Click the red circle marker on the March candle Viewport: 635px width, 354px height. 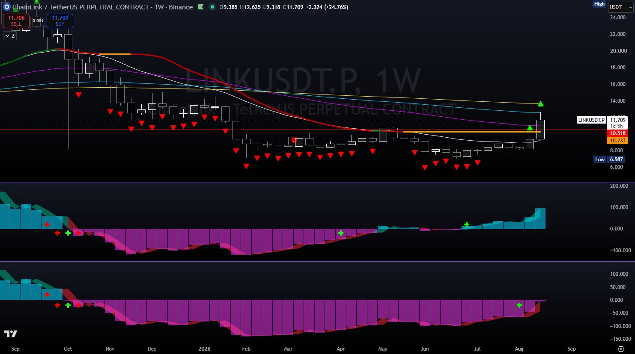[294, 140]
